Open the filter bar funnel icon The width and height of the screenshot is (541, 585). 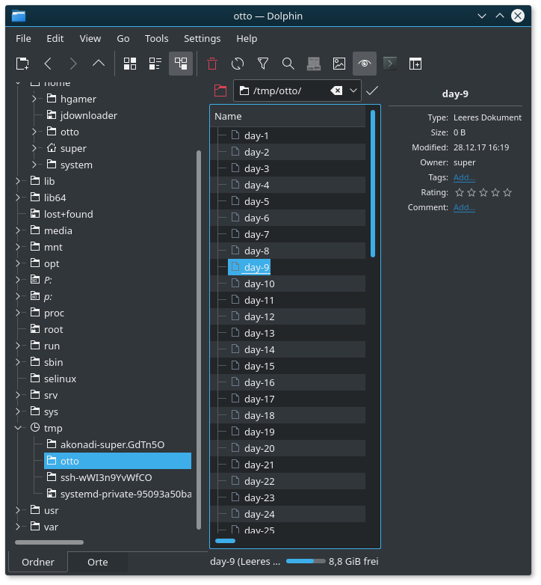coord(263,64)
